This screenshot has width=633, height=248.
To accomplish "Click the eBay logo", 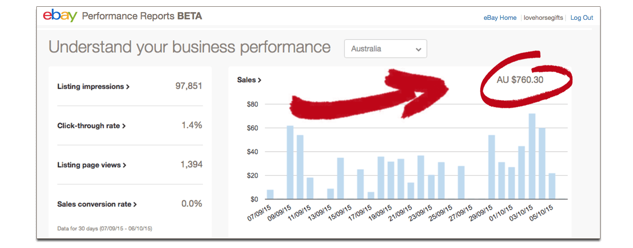I will tap(60, 16).
